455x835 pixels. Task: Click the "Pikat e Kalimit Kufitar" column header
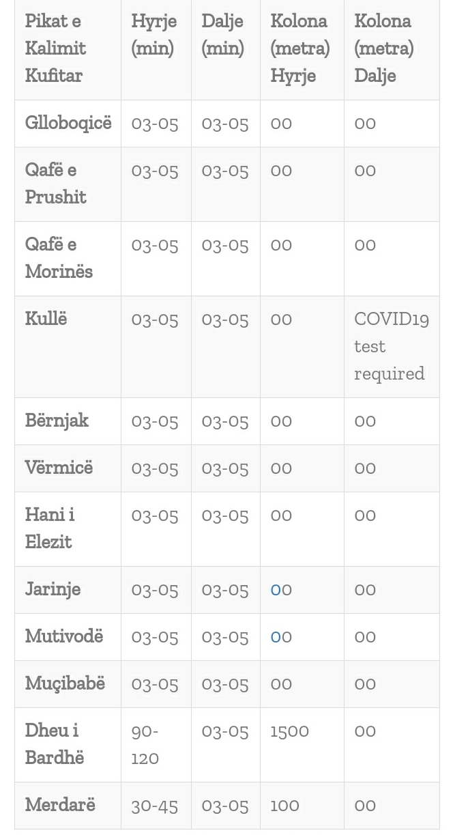tap(55, 48)
